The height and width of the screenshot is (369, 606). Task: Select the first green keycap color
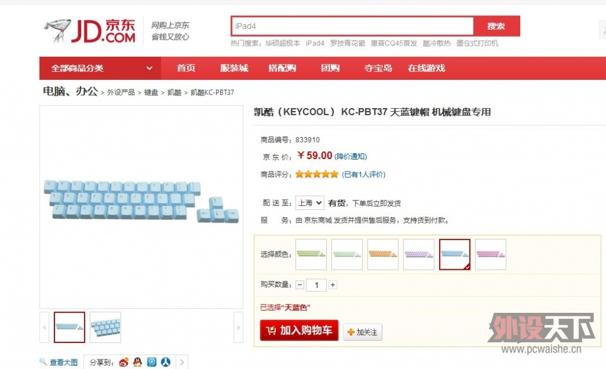click(311, 254)
